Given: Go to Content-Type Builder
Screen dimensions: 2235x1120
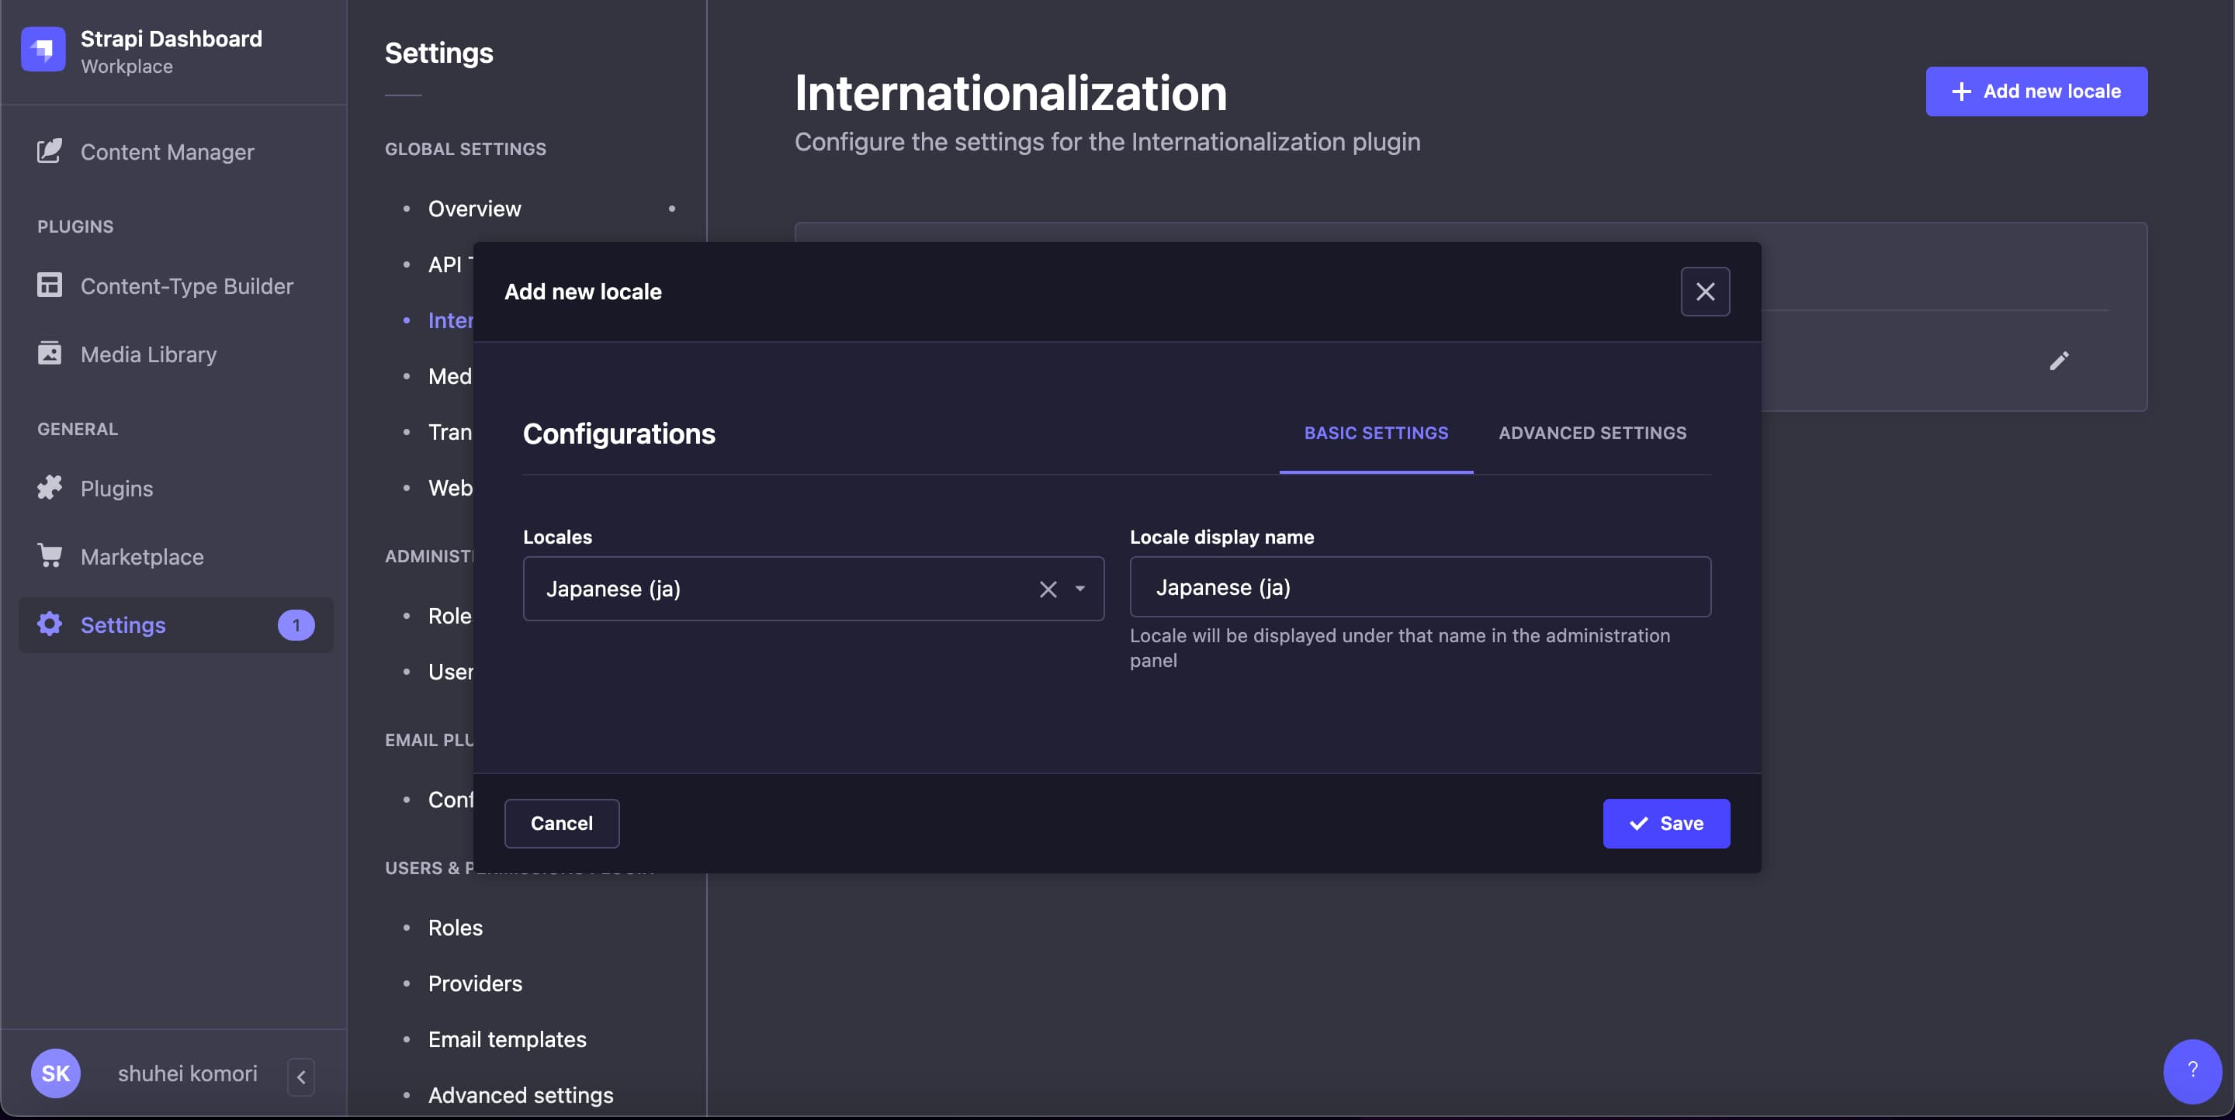Looking at the screenshot, I should coord(186,285).
